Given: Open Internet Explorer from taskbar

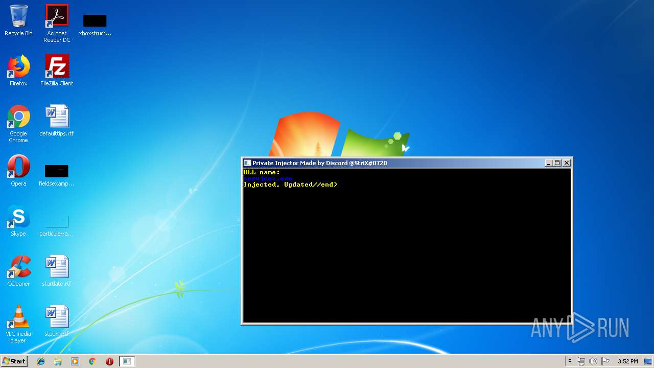Looking at the screenshot, I should [41, 361].
